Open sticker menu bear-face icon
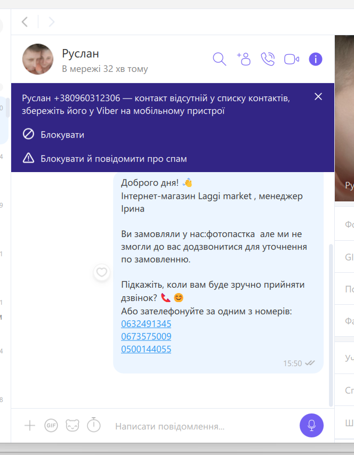Image resolution: width=354 pixels, height=455 pixels. point(73,426)
